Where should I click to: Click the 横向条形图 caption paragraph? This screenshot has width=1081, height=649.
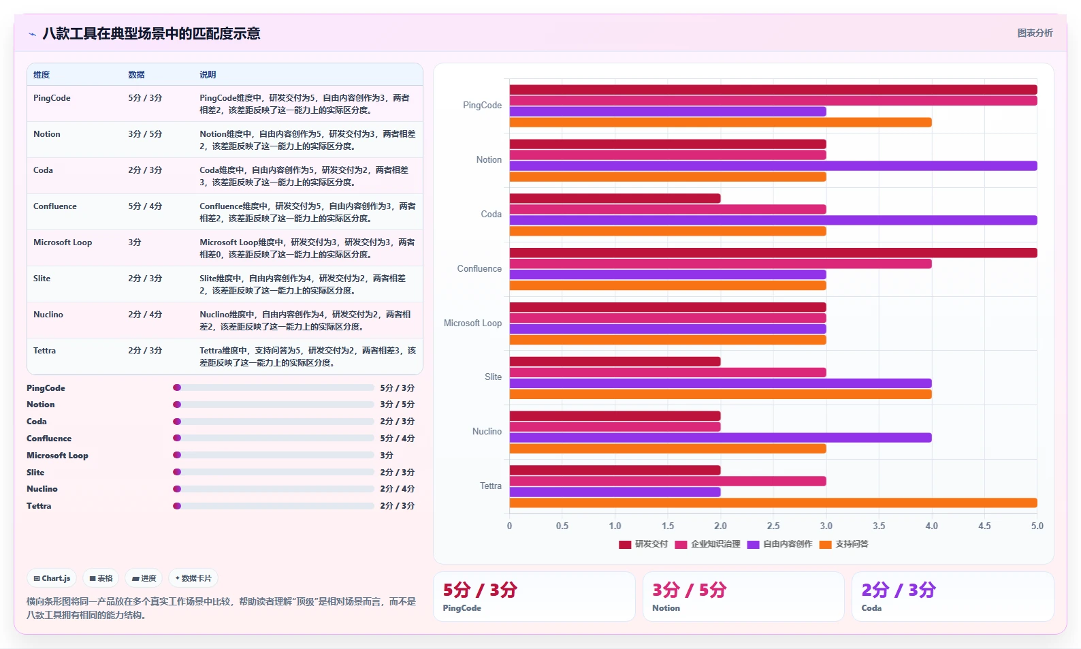pyautogui.click(x=221, y=609)
